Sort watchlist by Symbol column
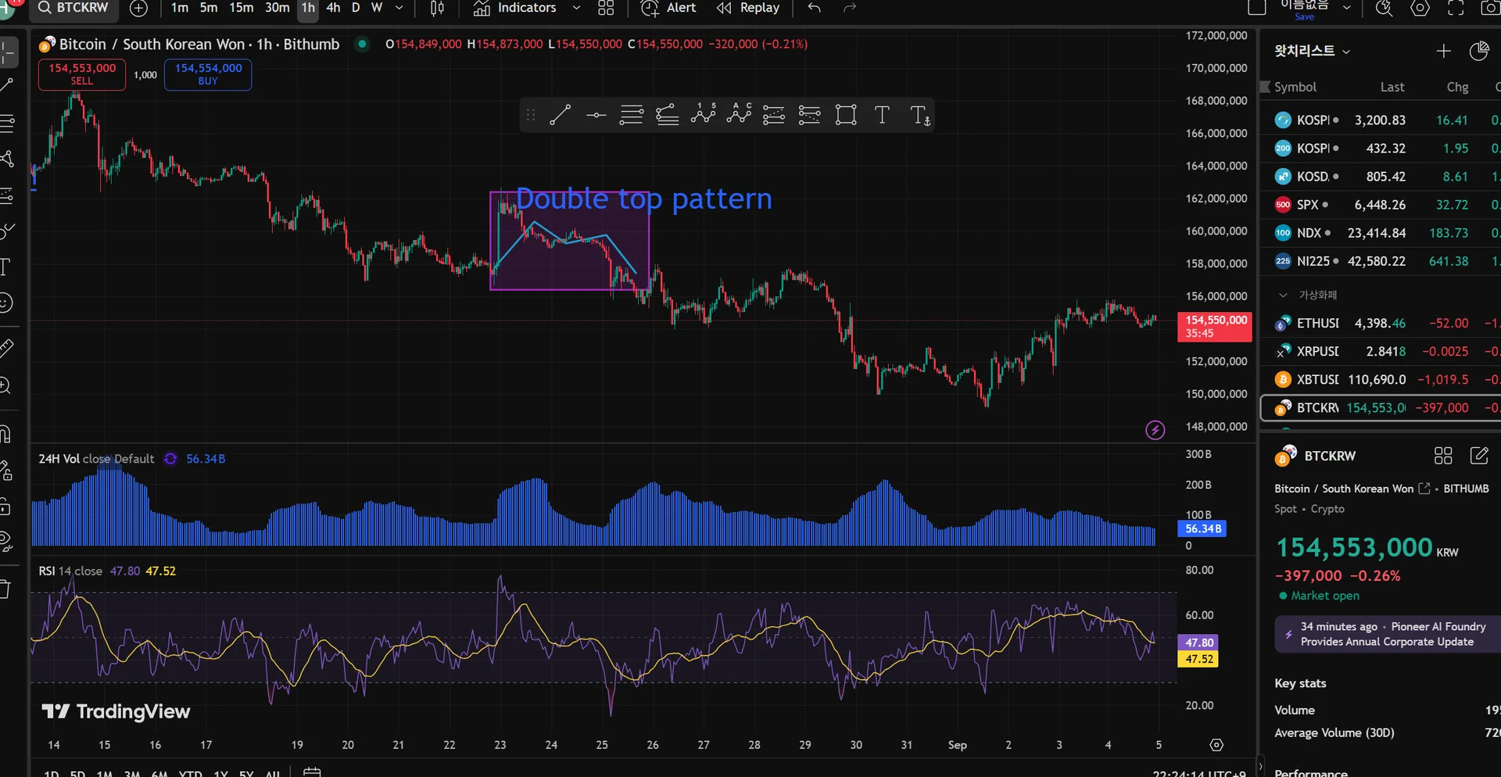This screenshot has height=777, width=1501. coord(1295,88)
